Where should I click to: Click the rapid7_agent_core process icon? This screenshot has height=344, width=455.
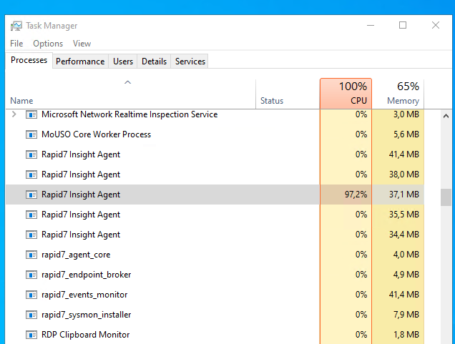pyautogui.click(x=31, y=255)
